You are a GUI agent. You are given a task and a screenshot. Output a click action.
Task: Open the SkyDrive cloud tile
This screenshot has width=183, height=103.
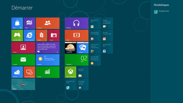tap(17, 72)
